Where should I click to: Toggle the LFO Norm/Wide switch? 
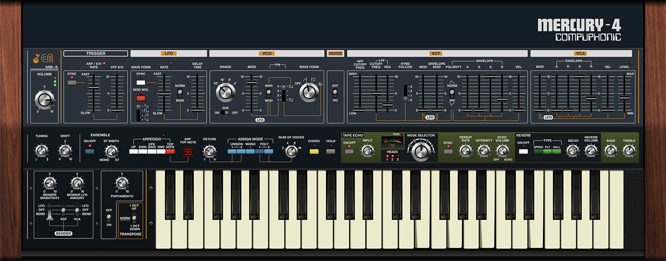click(x=180, y=92)
